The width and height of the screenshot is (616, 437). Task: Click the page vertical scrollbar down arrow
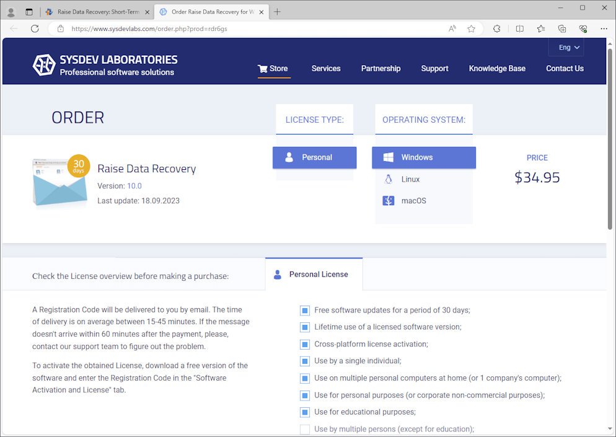[611, 428]
